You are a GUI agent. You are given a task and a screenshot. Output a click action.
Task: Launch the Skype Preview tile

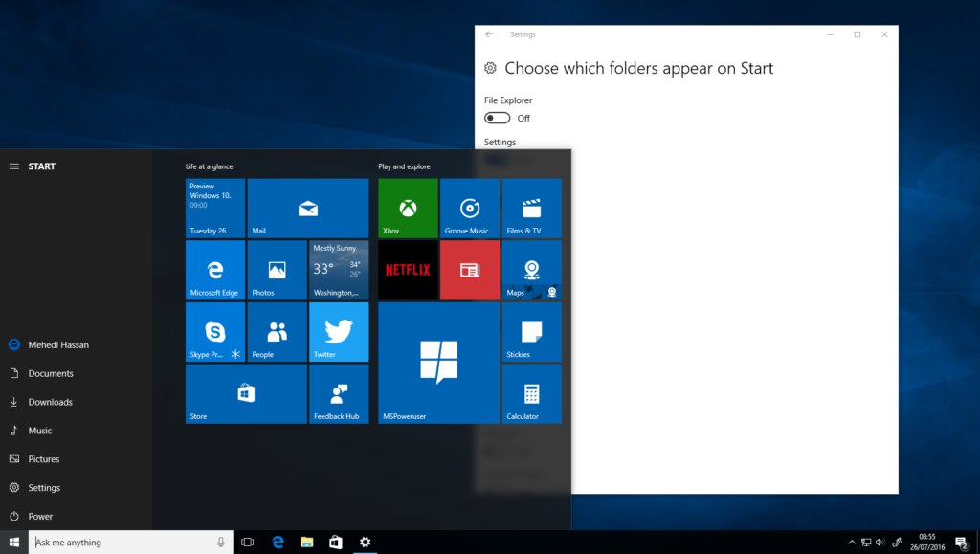click(215, 332)
